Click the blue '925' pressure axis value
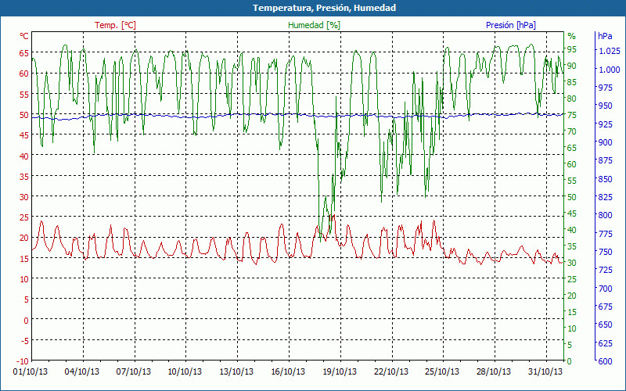626x391 pixels. click(x=605, y=124)
